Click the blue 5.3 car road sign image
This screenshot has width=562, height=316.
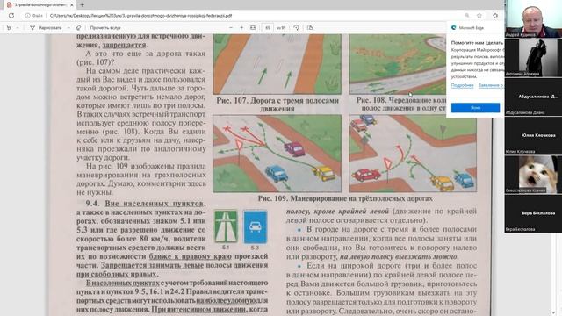256,227
